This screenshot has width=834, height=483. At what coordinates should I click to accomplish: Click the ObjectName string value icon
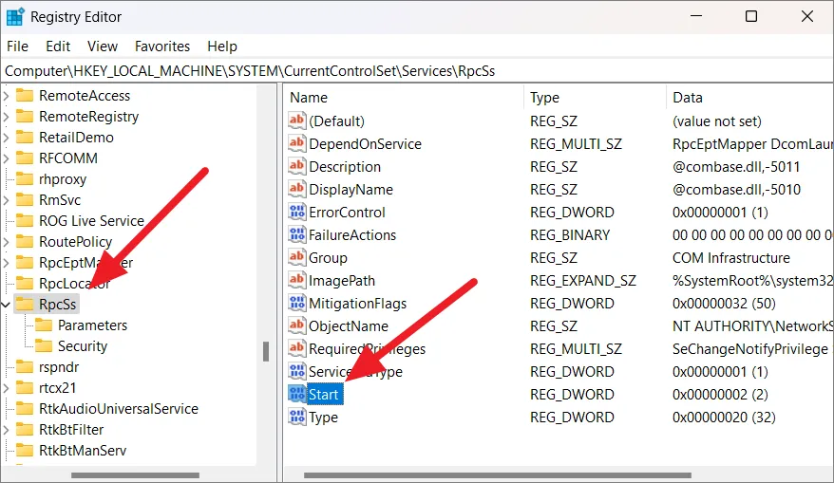click(296, 325)
